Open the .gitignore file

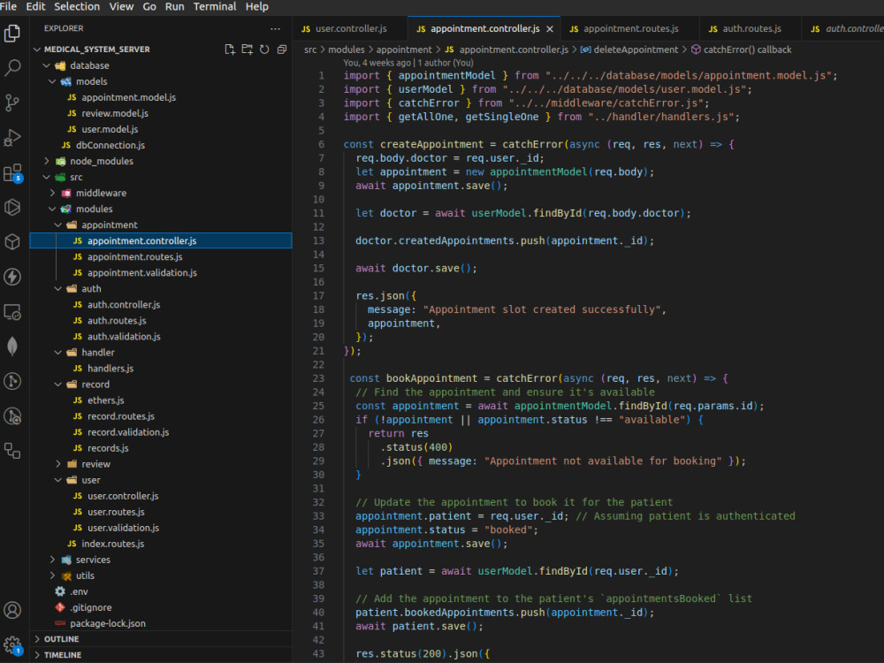91,607
